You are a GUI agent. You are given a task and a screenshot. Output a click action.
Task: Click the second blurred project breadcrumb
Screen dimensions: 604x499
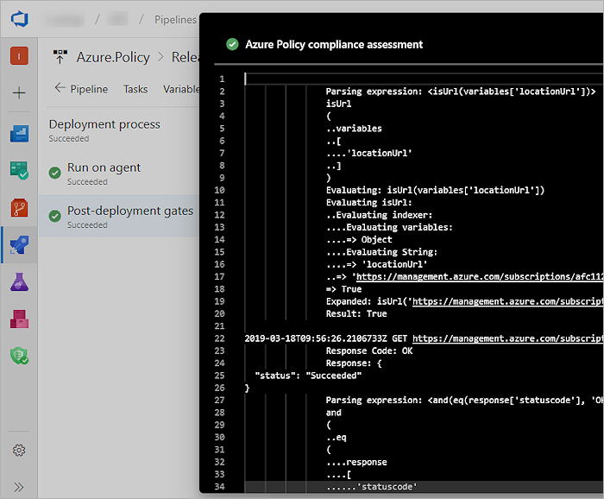click(x=117, y=19)
